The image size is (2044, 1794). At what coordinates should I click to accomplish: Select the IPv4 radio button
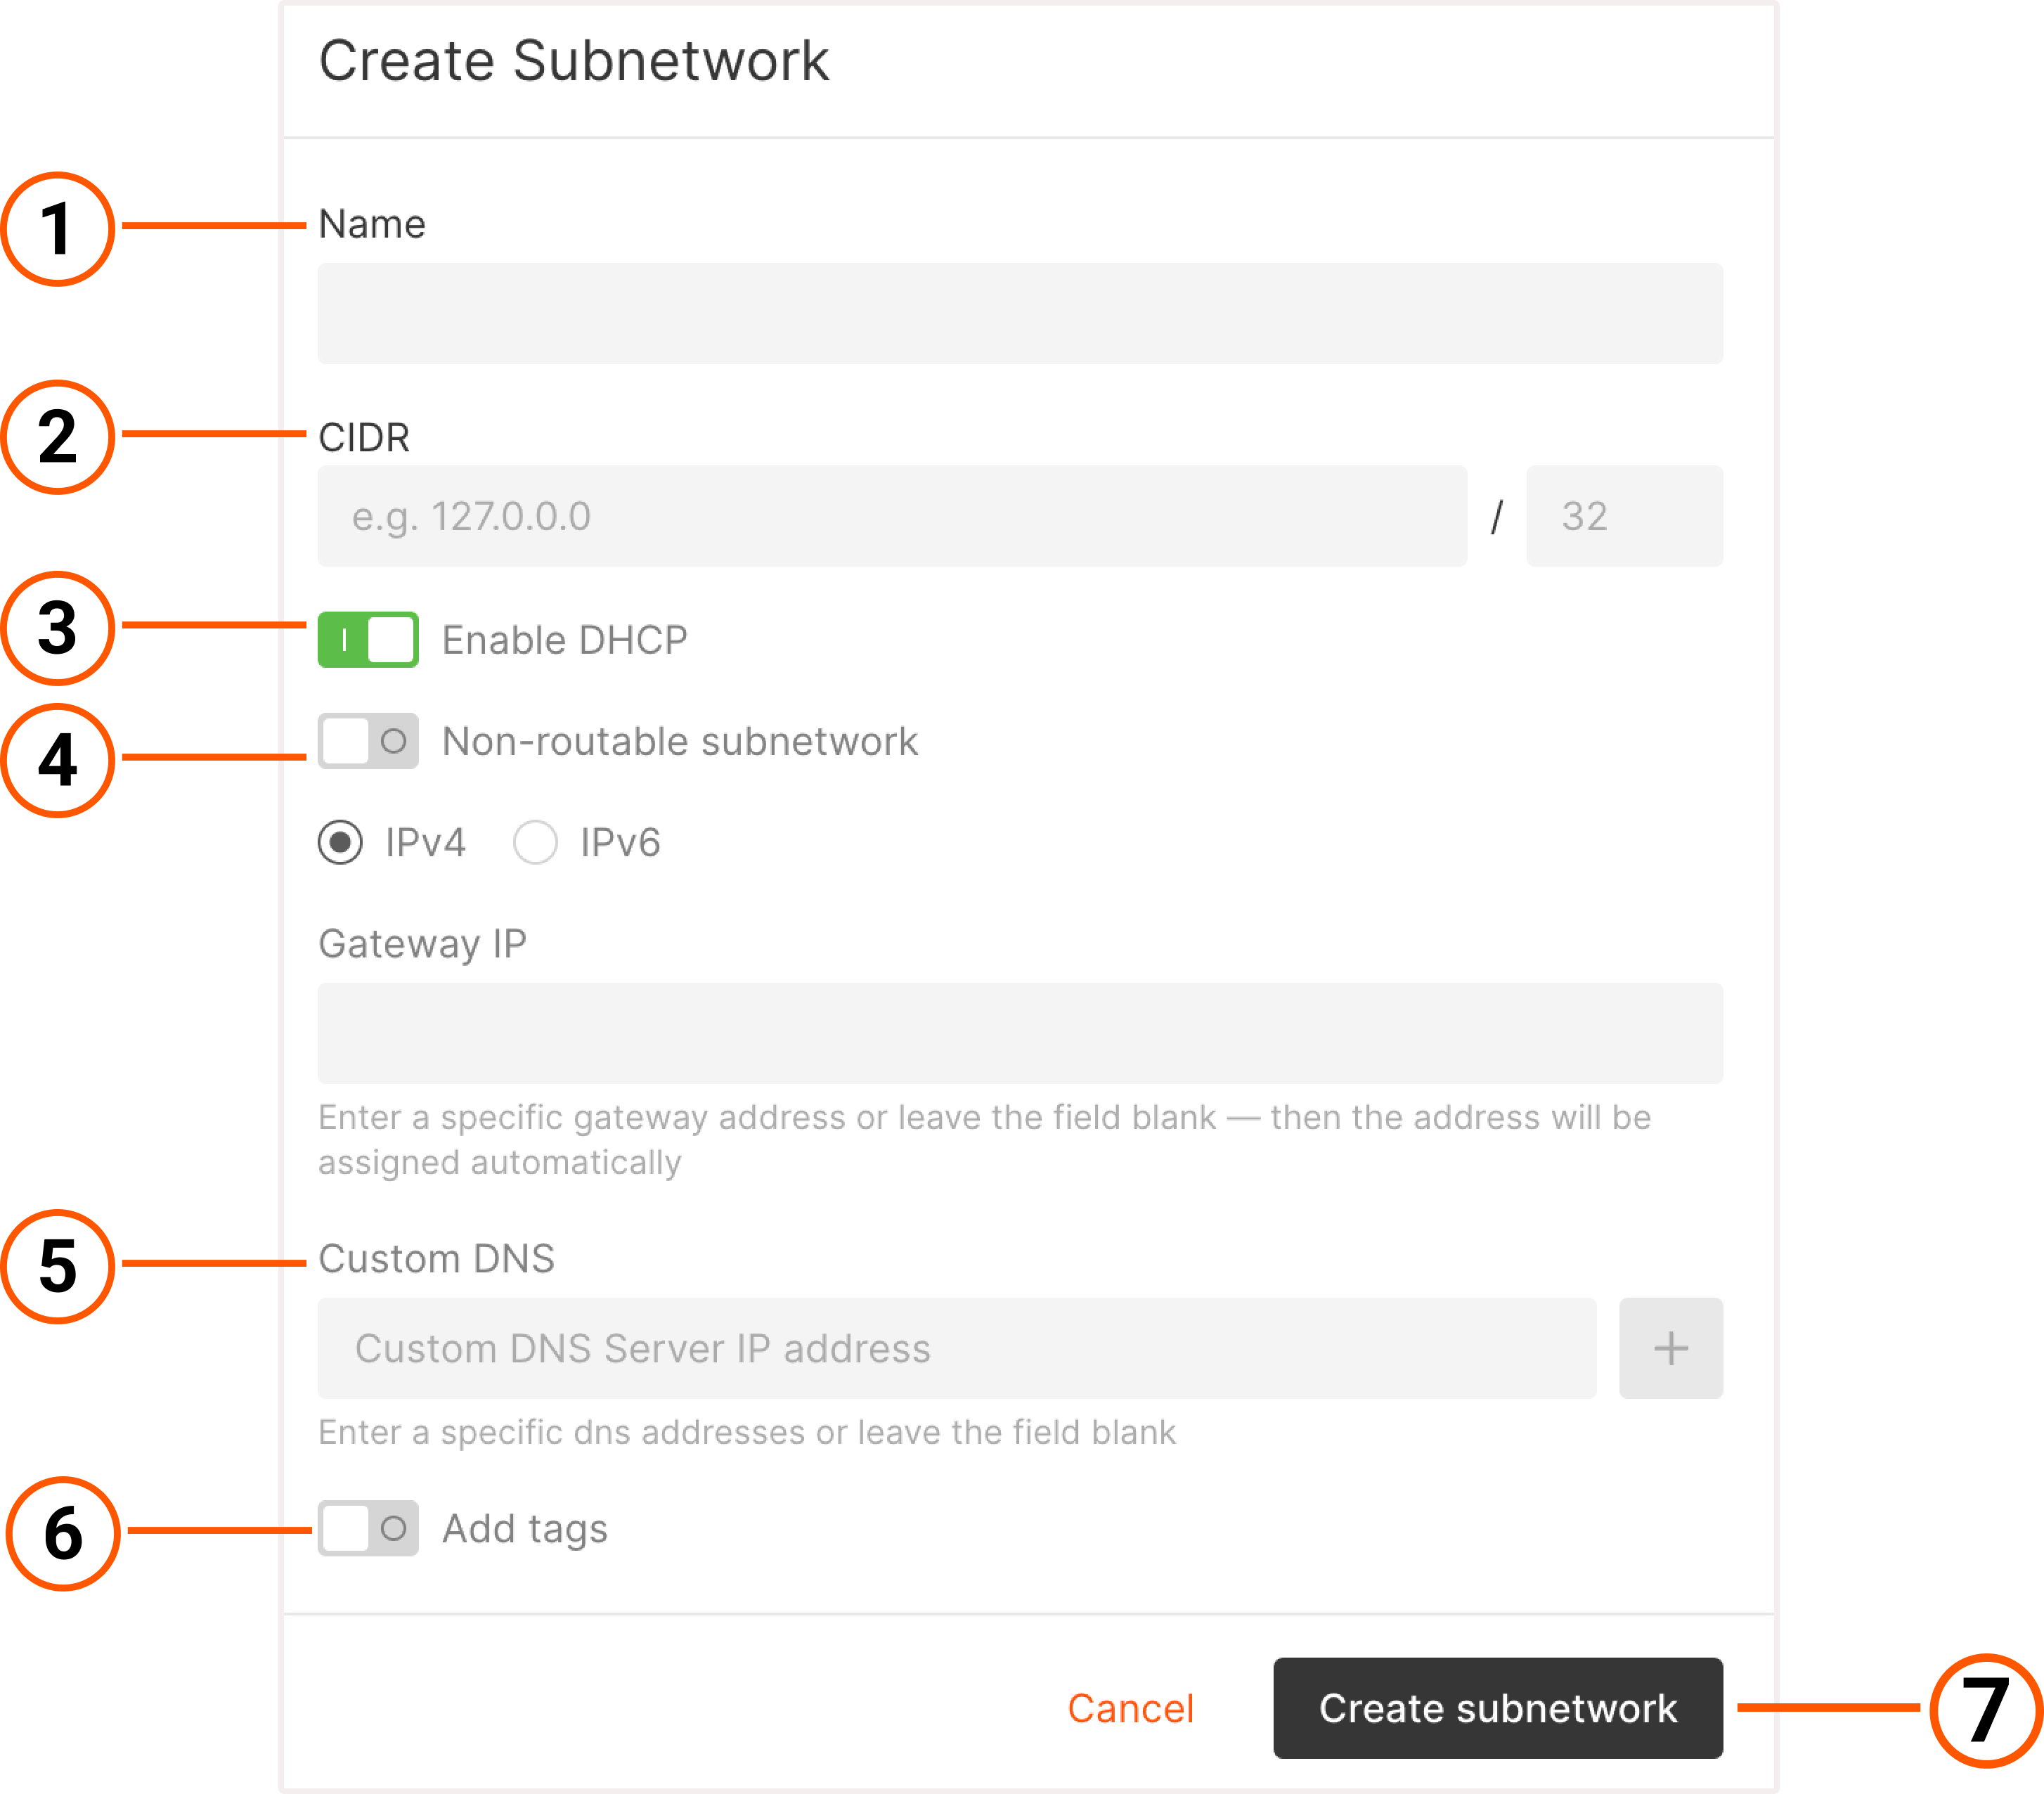tap(340, 842)
